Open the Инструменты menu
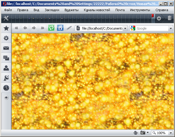 point(140,10)
